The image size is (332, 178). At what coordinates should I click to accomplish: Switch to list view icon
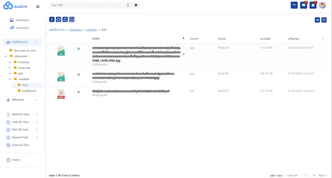[317, 20]
